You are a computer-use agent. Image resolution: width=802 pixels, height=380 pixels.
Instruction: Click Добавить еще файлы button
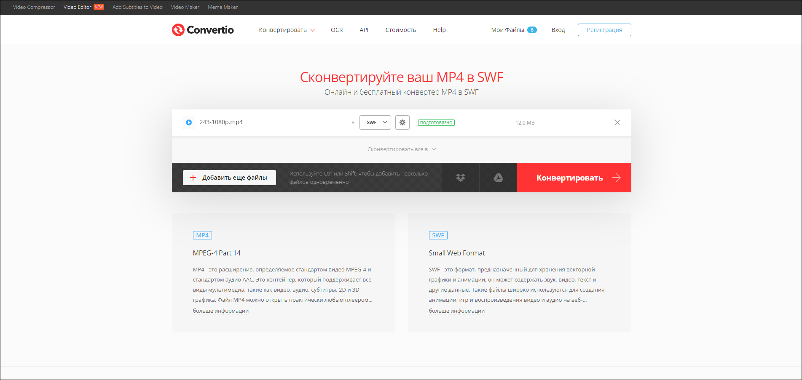[x=229, y=178]
